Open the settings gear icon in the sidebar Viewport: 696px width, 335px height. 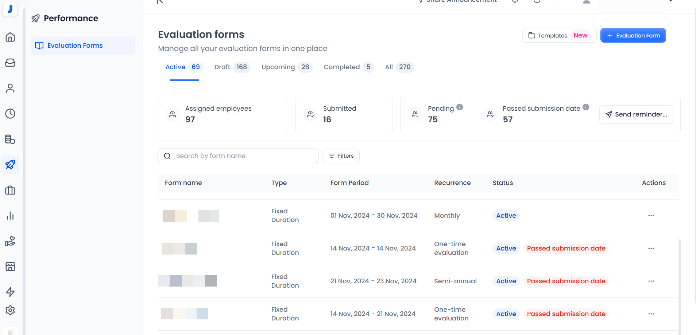[x=10, y=310]
